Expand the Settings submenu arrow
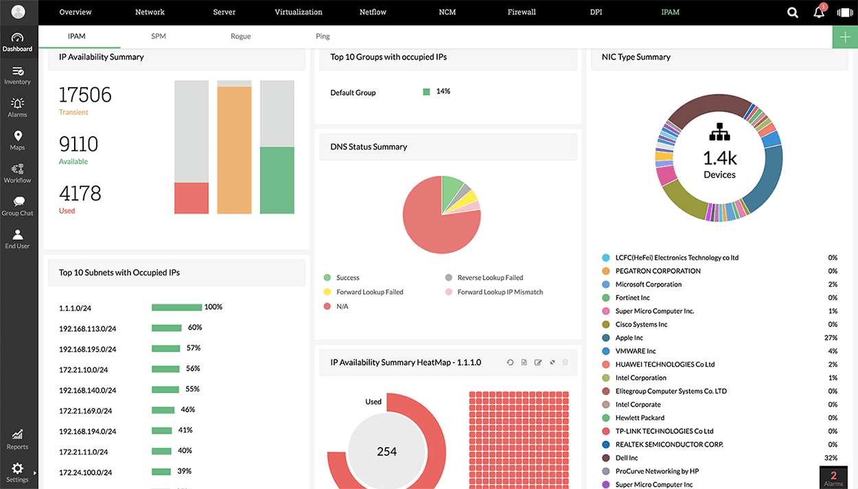The height and width of the screenshot is (489, 858). pos(34,473)
